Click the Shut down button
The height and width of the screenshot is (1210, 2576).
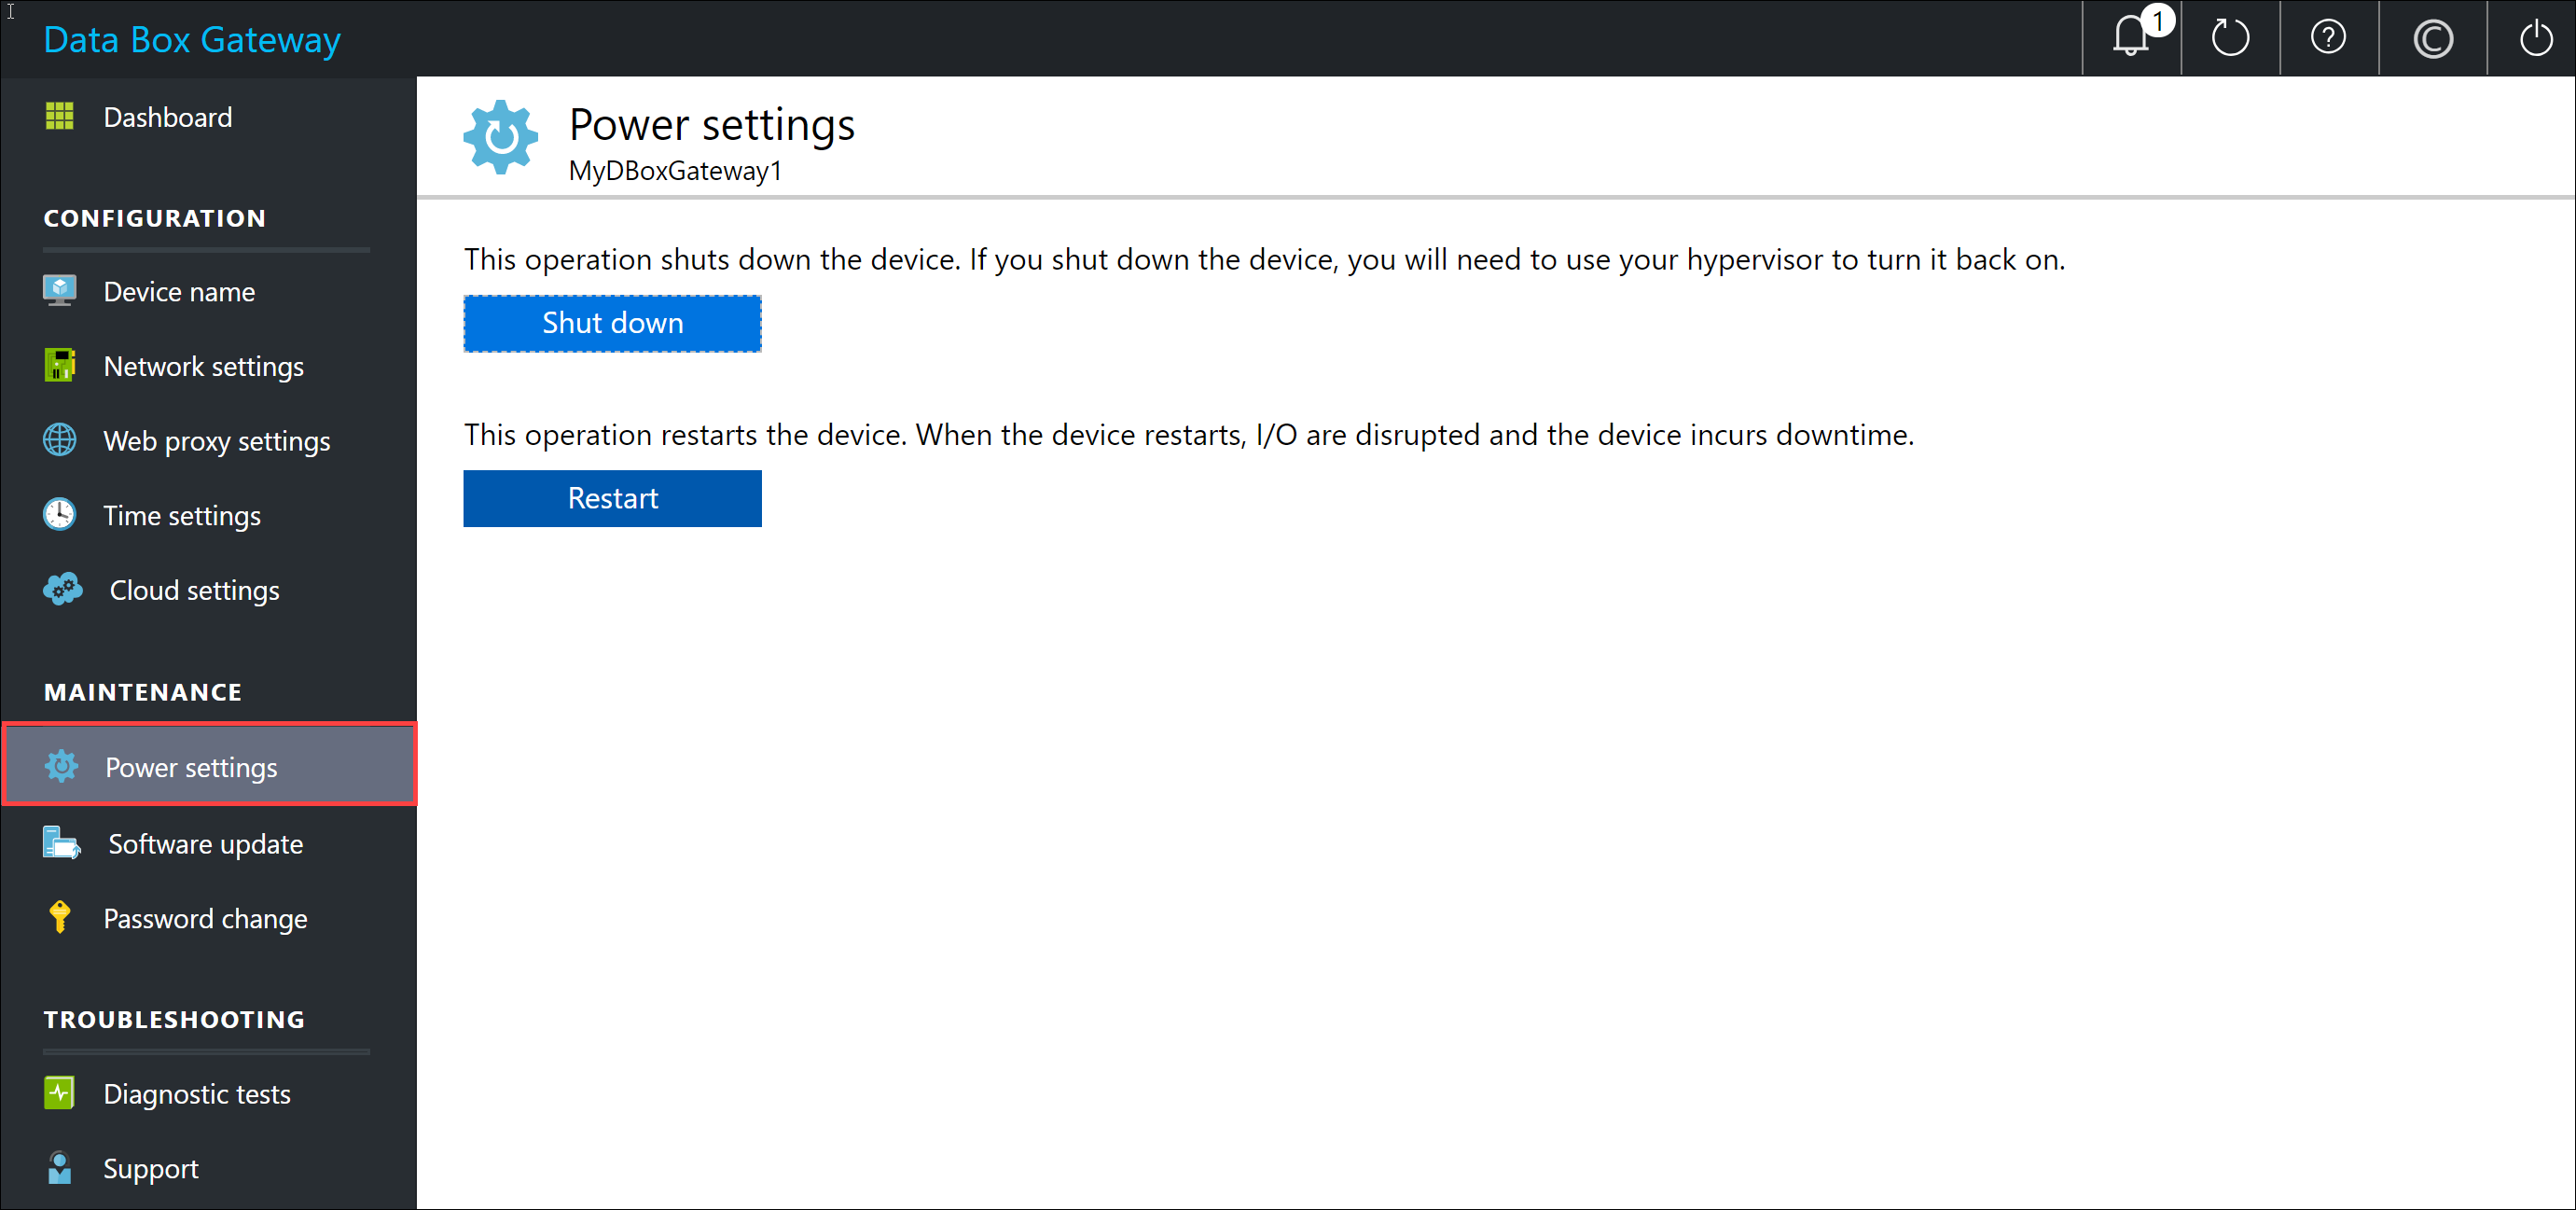[x=613, y=324]
